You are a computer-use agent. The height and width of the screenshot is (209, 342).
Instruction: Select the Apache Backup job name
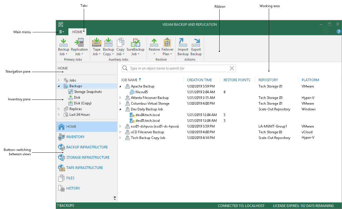143,86
